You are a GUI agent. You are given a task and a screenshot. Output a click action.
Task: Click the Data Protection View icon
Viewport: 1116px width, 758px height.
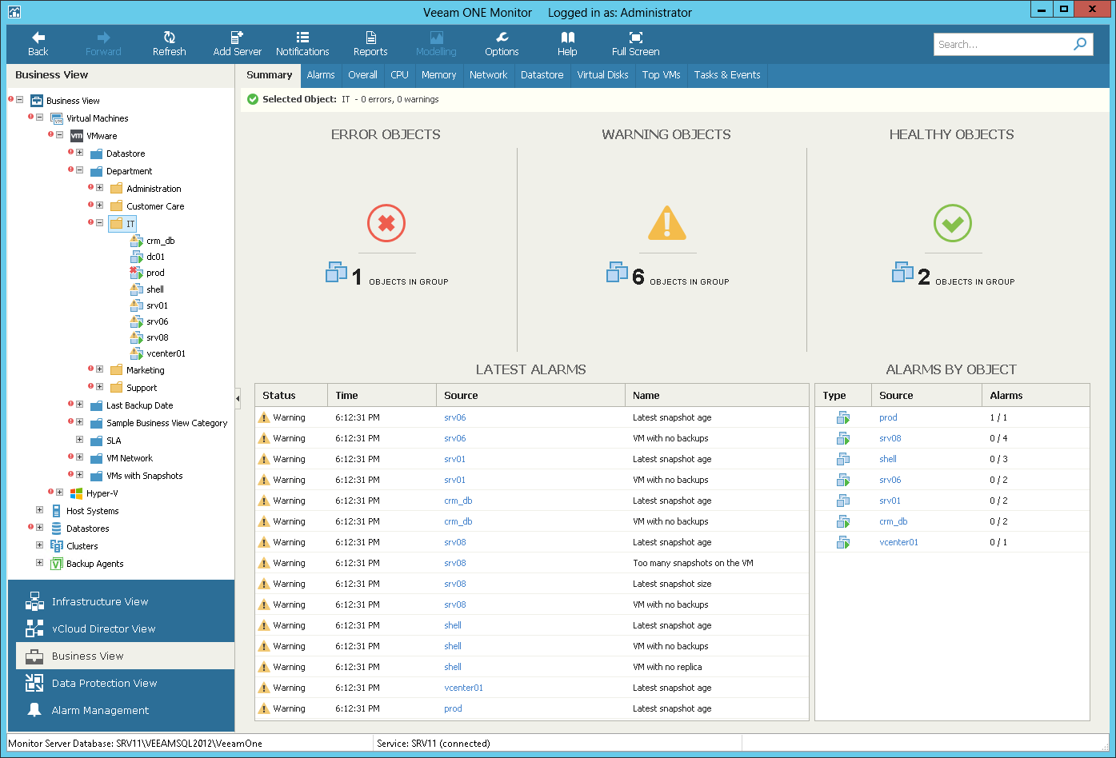(x=34, y=683)
